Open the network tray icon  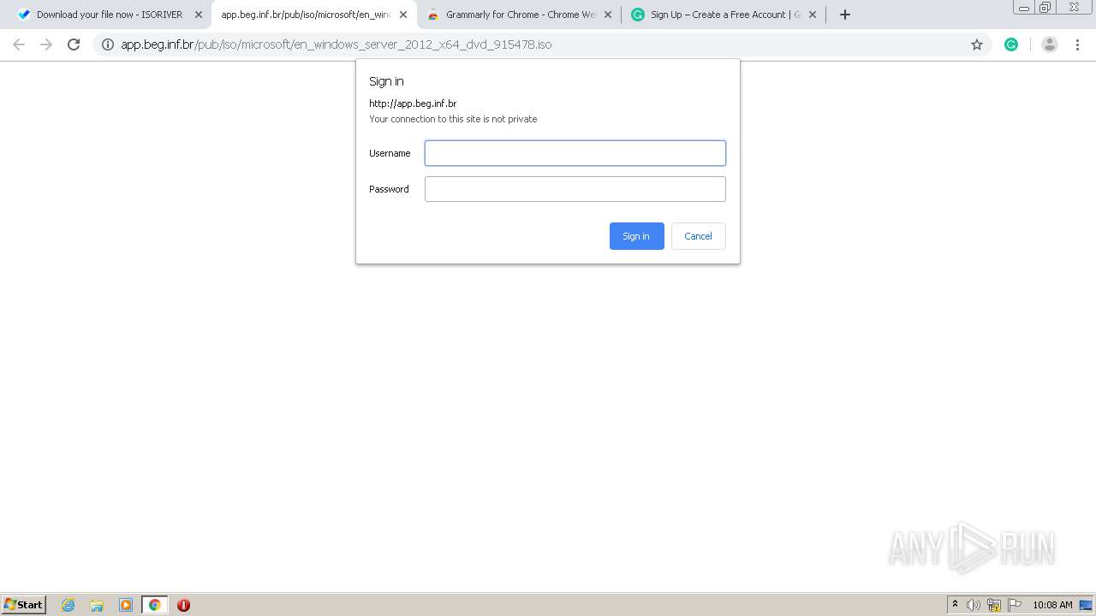click(x=994, y=605)
